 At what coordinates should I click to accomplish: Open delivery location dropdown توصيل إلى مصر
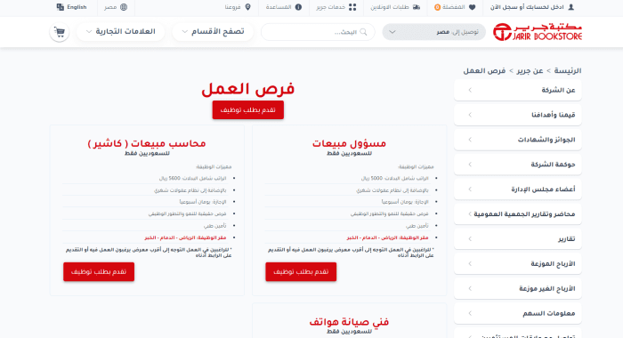pyautogui.click(x=434, y=32)
